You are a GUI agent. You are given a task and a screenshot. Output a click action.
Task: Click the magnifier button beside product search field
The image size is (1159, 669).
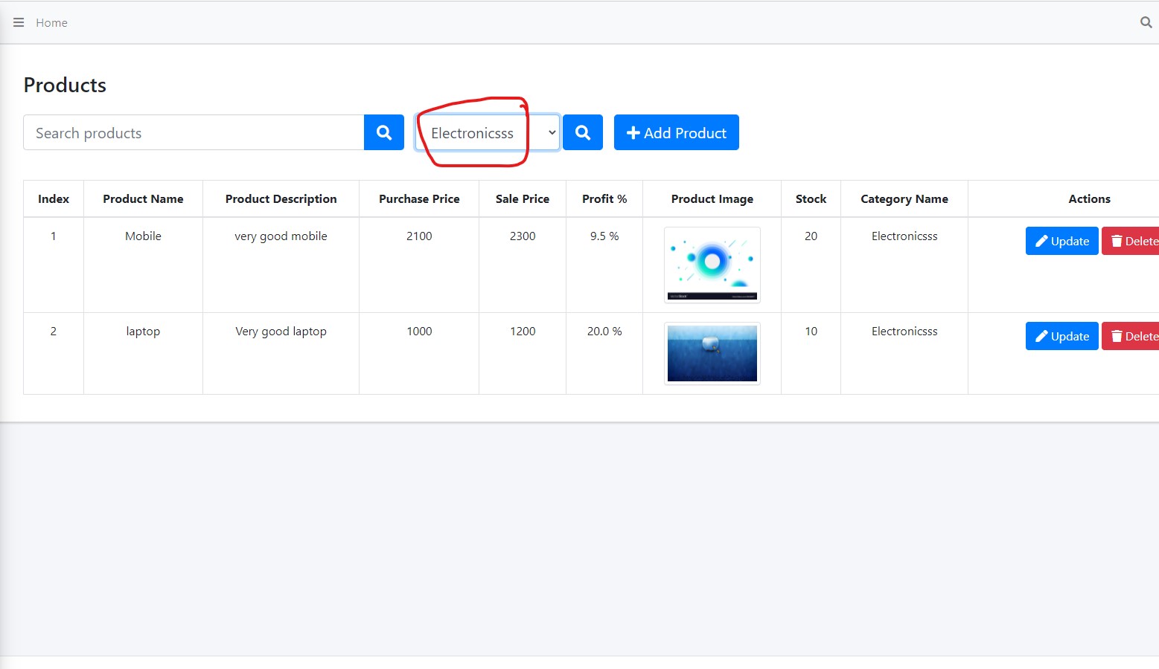pos(383,132)
